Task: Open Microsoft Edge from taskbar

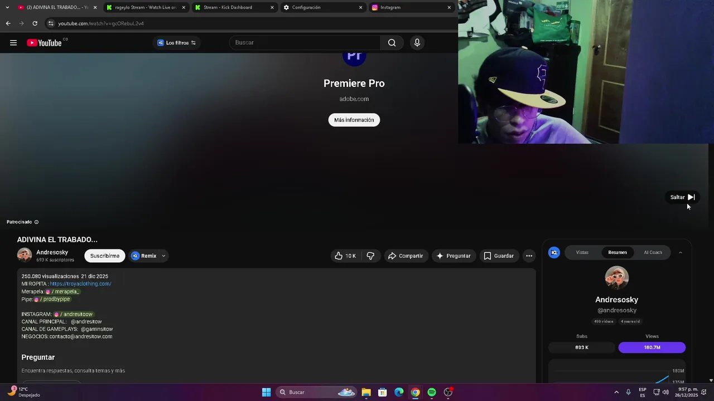Action: coord(399,392)
